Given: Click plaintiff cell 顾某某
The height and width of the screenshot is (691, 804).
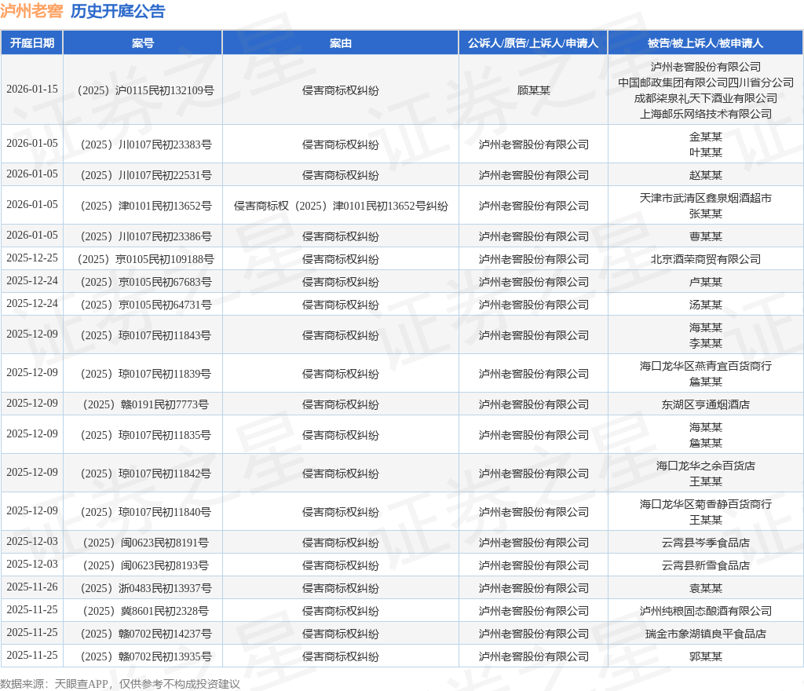Looking at the screenshot, I should point(533,90).
